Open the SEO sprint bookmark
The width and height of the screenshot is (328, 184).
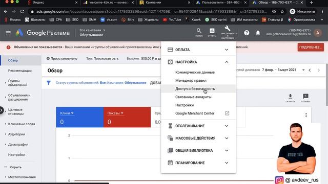(x=216, y=19)
